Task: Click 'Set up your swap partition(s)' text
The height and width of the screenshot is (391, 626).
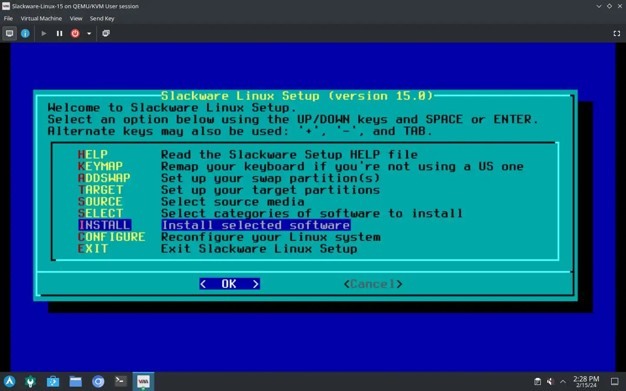Action: coord(270,178)
